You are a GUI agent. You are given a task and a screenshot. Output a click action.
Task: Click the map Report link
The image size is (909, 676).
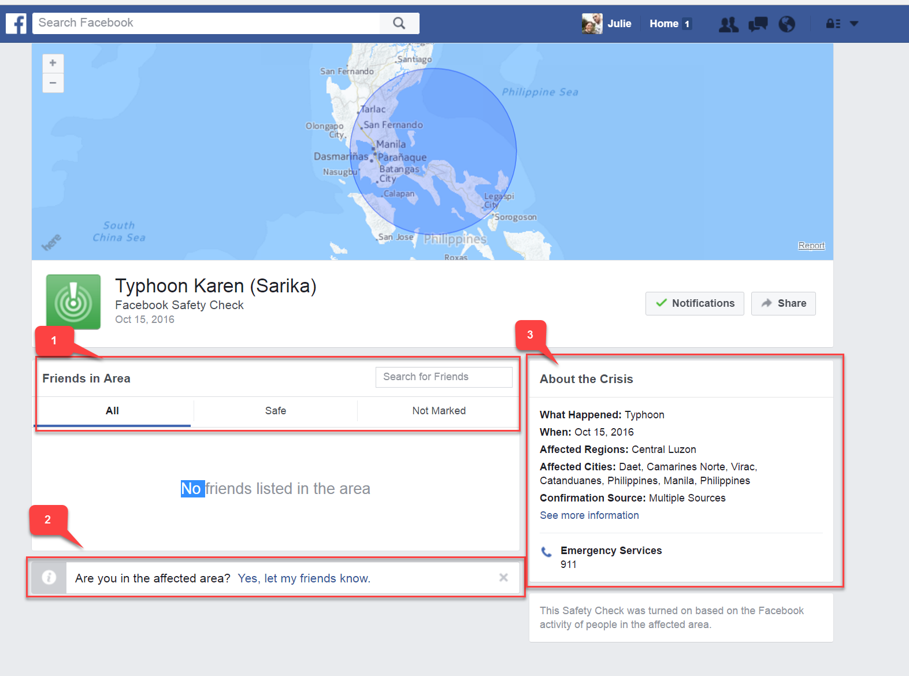(x=811, y=246)
